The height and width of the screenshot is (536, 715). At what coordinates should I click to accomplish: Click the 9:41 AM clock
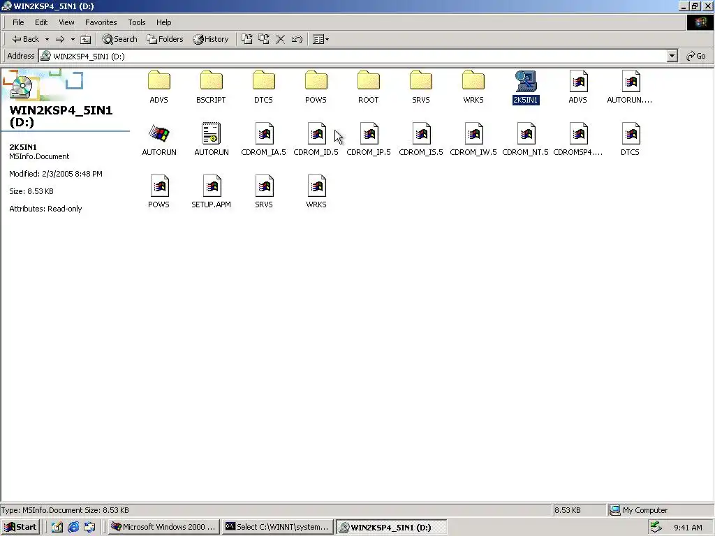(688, 528)
